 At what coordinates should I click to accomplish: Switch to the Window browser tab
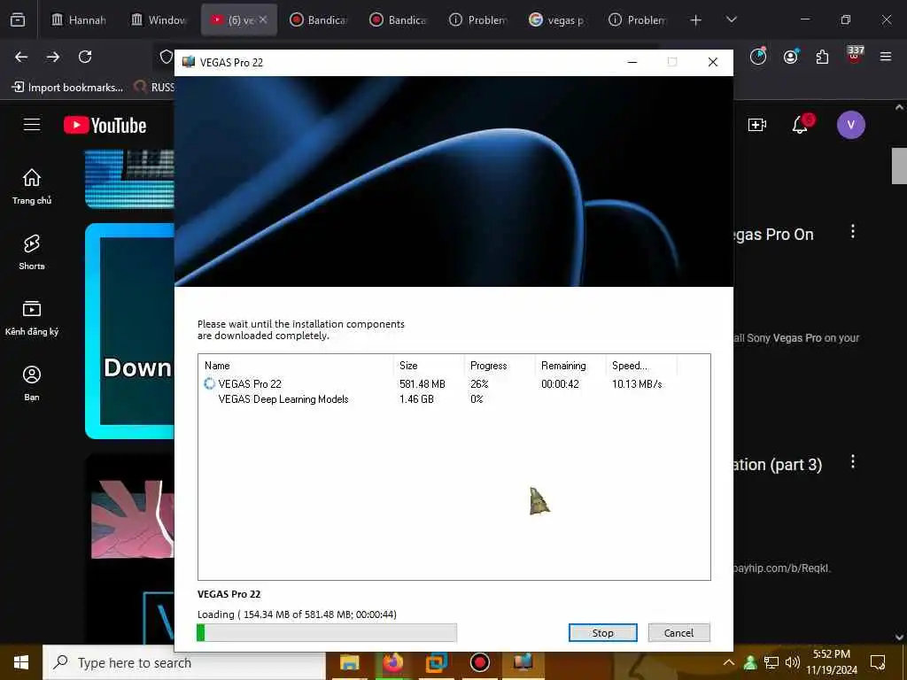pos(159,20)
